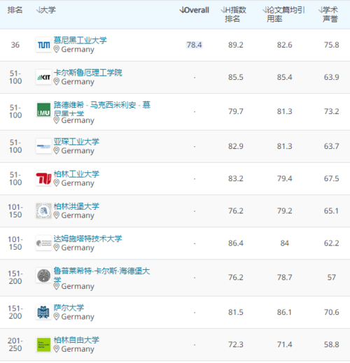Open 柏林洪堡大学 university page
The width and height of the screenshot is (350, 363).
[76, 206]
